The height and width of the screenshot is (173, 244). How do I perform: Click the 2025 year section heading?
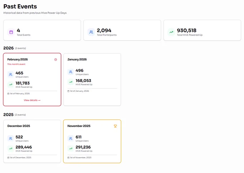pyautogui.click(x=8, y=115)
